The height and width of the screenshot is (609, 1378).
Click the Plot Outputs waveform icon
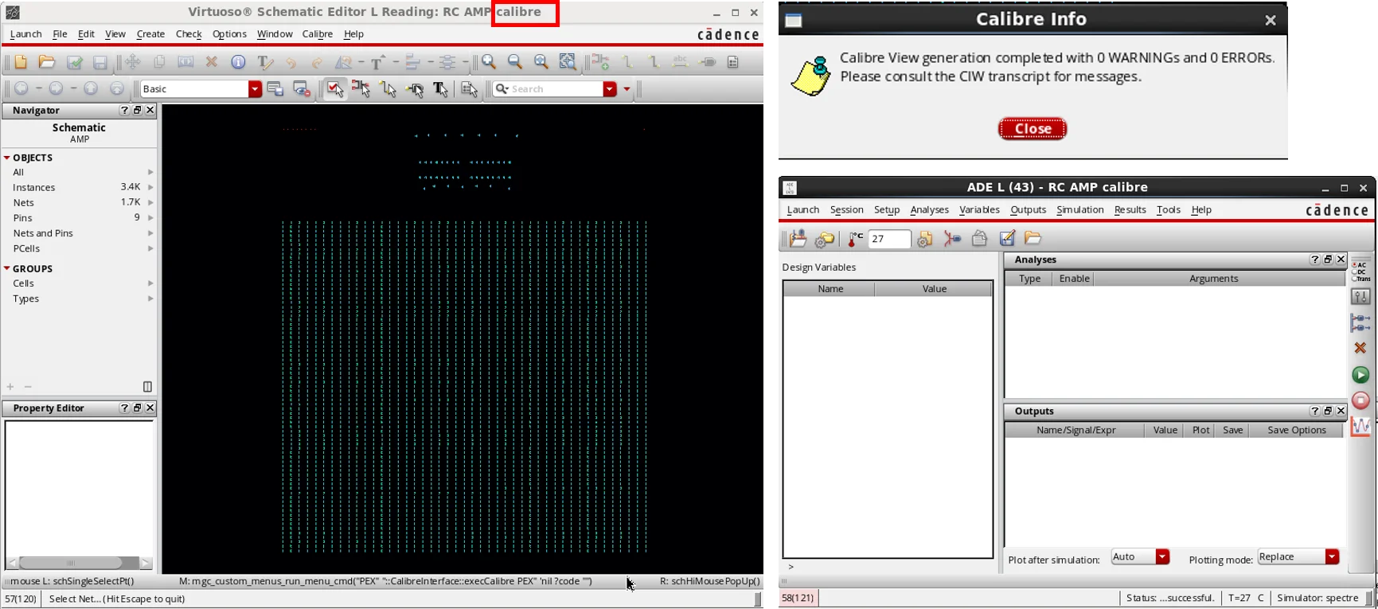point(1361,427)
